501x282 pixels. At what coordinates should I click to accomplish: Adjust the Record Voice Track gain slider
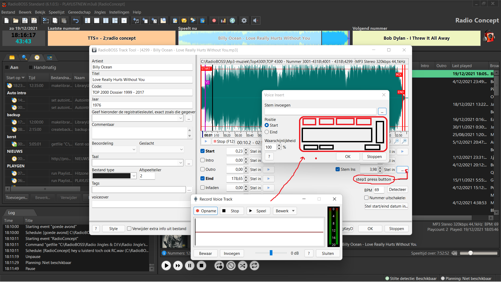click(271, 253)
